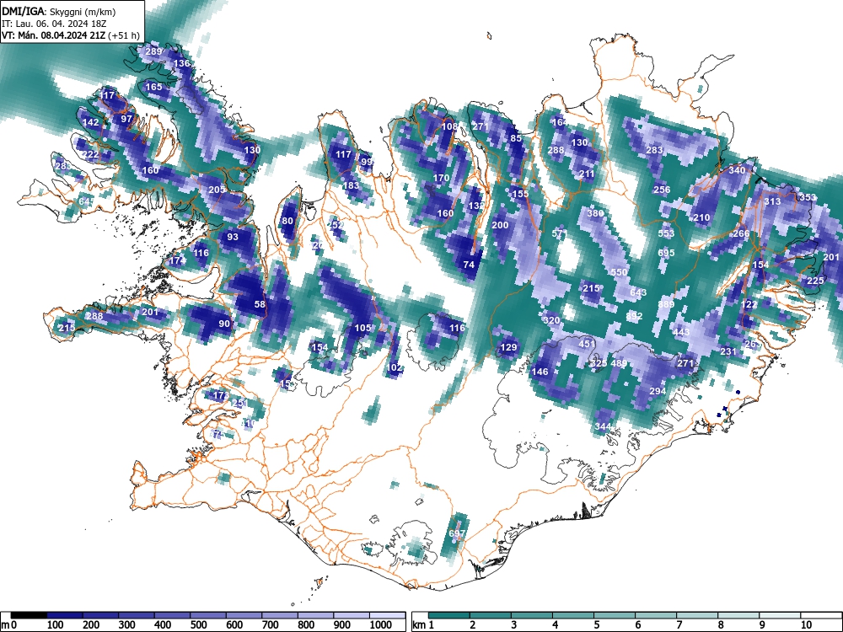843x632 pixels.
Task: Click the visibility value 889
Action: click(666, 304)
